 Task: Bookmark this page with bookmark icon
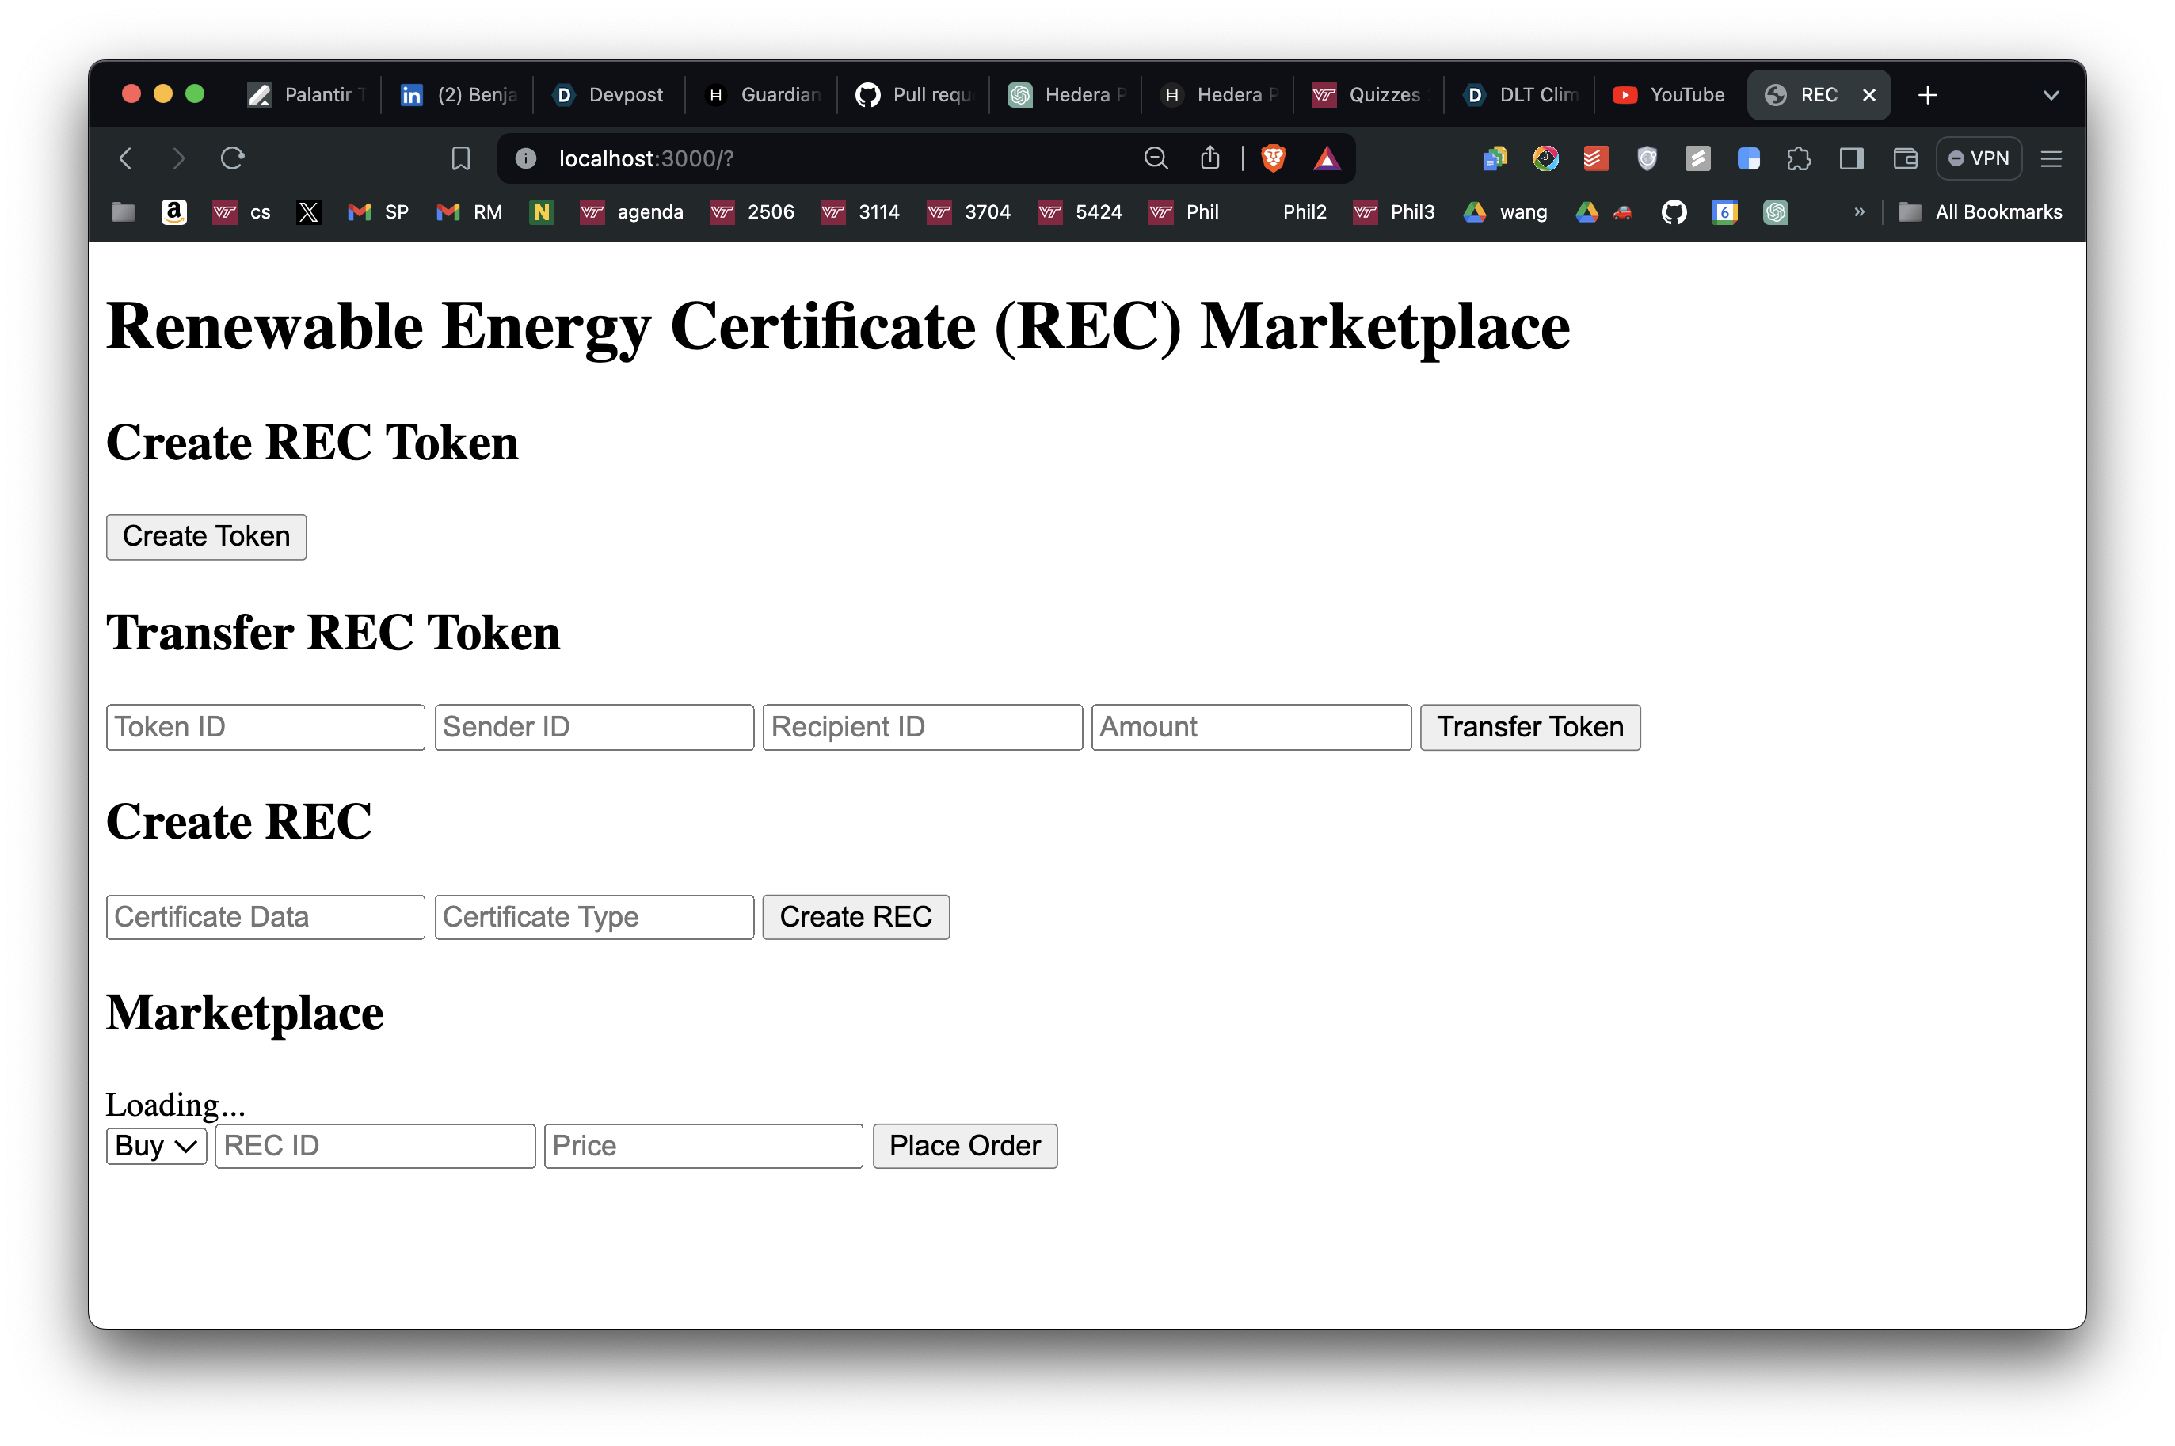coord(460,158)
